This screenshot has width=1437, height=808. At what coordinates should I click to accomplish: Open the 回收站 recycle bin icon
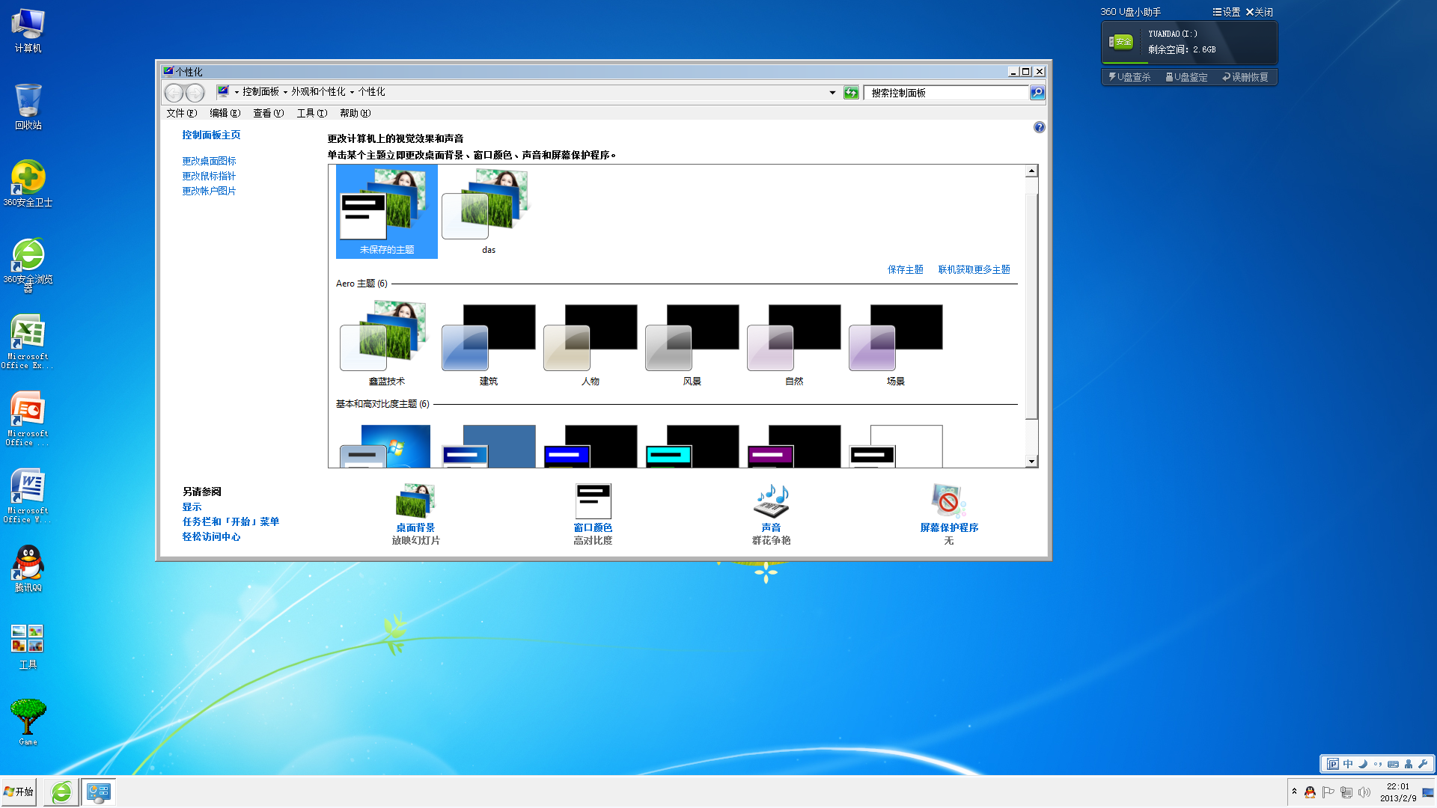pos(28,107)
